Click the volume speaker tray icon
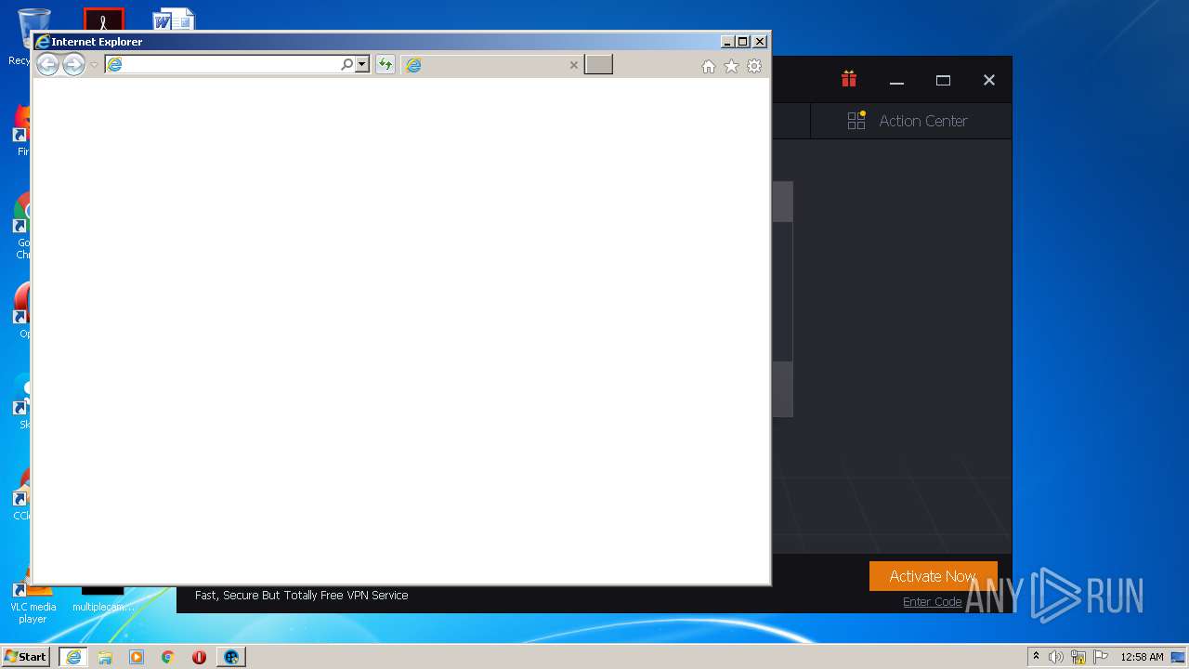 click(x=1056, y=657)
